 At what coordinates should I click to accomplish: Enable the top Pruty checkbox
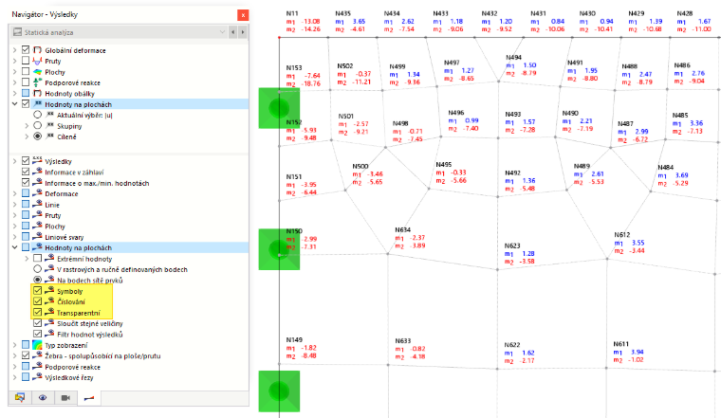[26, 61]
